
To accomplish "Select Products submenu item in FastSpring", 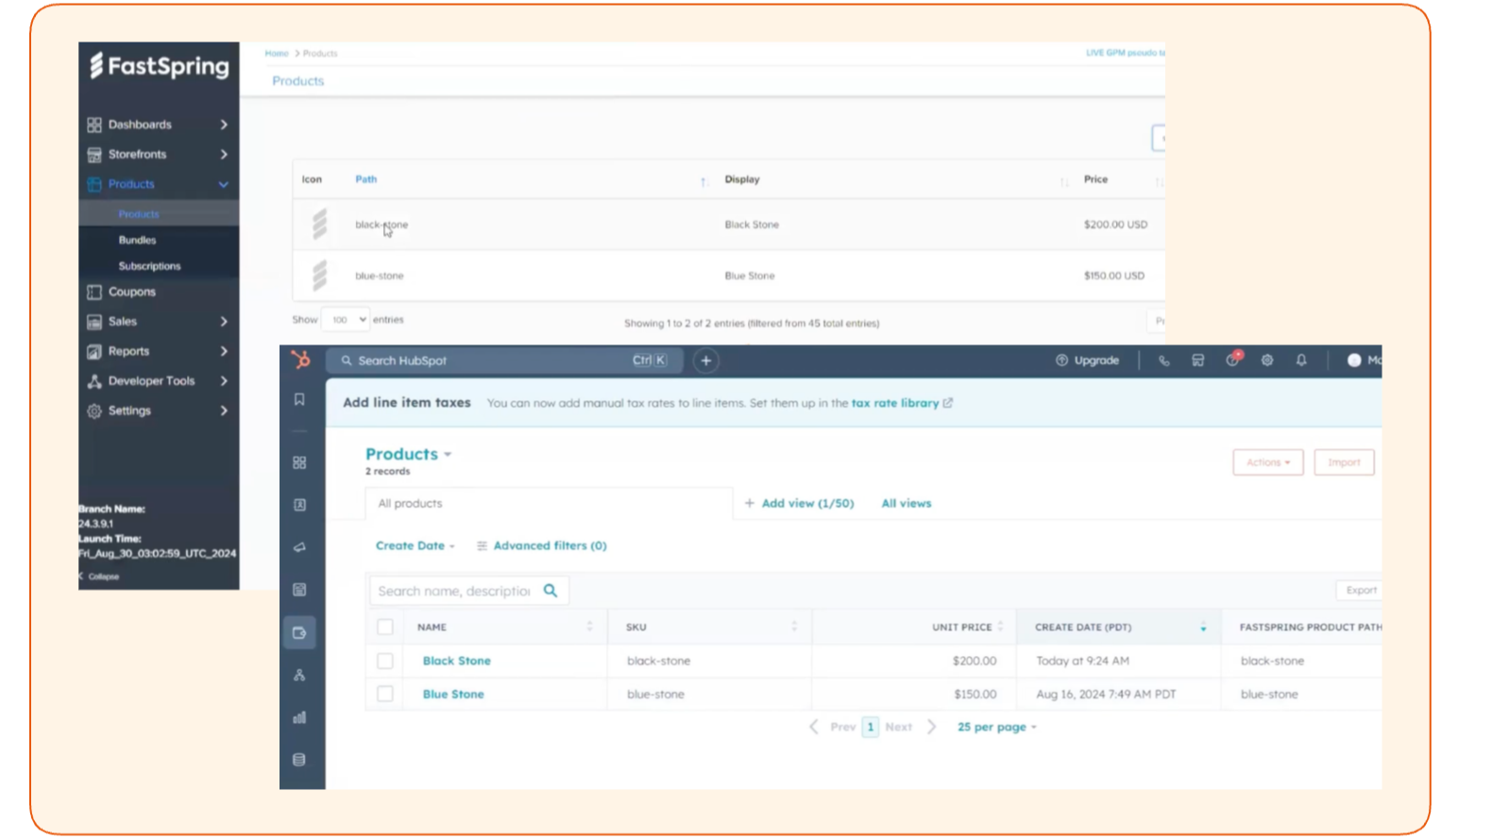I will (x=139, y=214).
